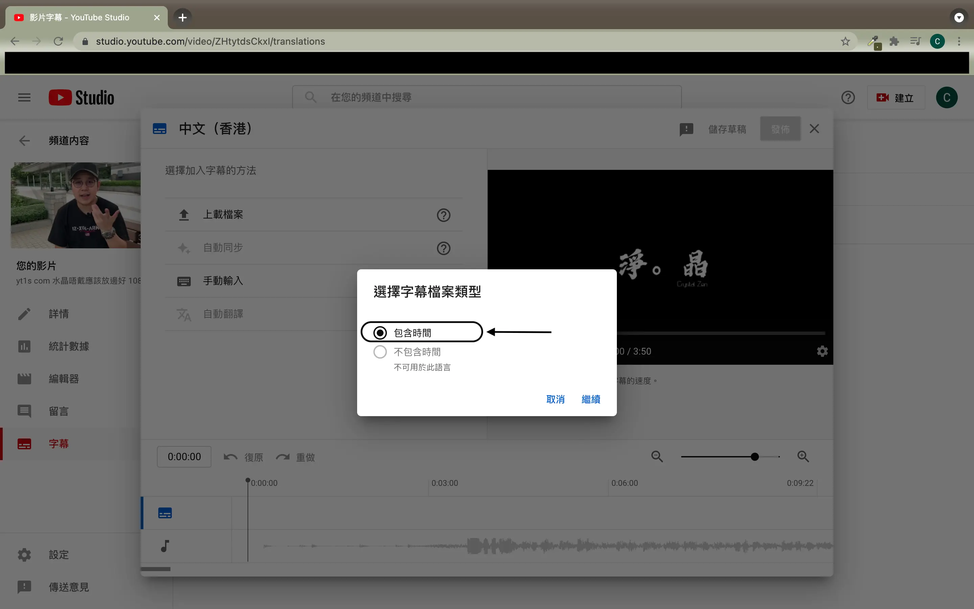This screenshot has height=609, width=974.
Task: Open help for 上載檔案 option
Action: (443, 215)
